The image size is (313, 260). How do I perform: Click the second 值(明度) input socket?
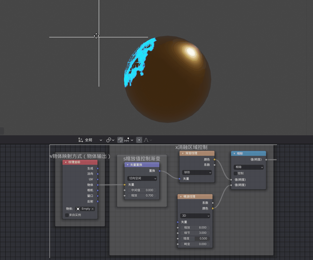click(231, 185)
